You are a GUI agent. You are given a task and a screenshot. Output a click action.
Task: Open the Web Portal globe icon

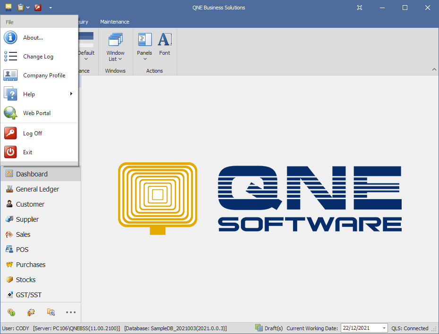click(x=10, y=113)
